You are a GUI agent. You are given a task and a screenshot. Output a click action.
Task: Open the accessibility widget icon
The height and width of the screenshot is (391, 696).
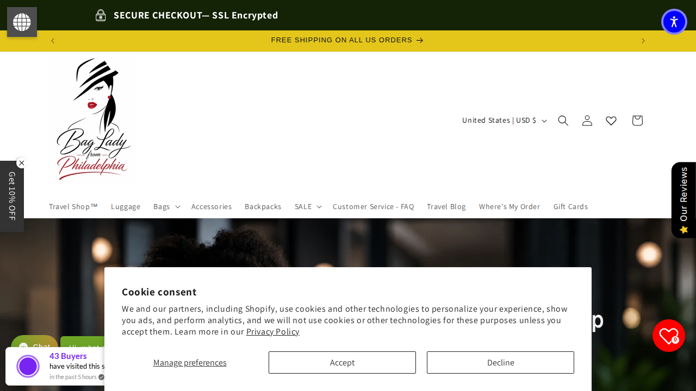point(674,22)
